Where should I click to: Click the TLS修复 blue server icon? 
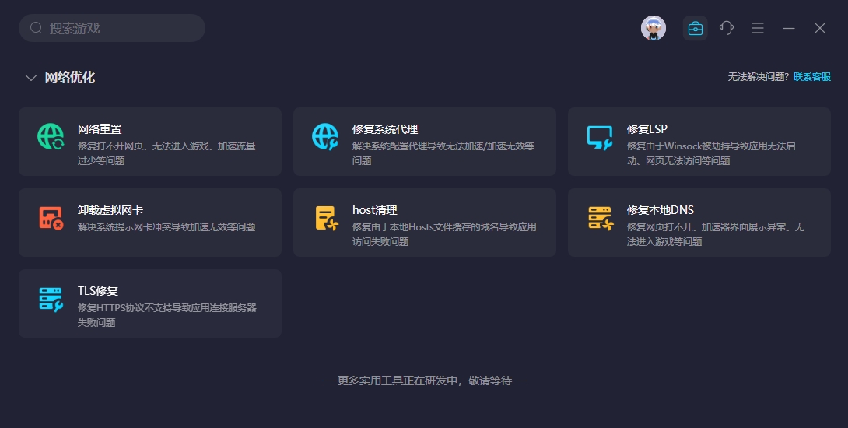tap(51, 299)
